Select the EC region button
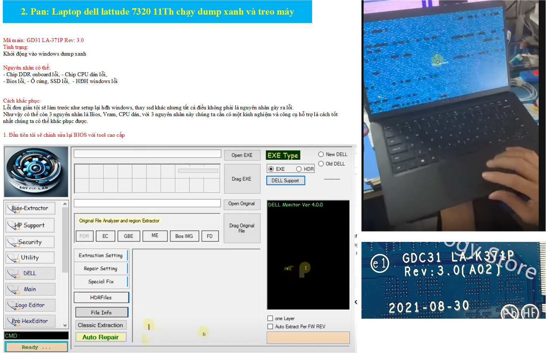Screen dimensions: 546x353 click(x=105, y=236)
